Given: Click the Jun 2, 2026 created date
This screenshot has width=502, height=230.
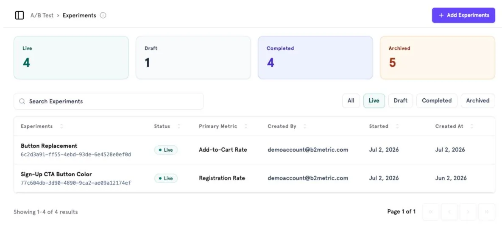Looking at the screenshot, I should pyautogui.click(x=451, y=178).
